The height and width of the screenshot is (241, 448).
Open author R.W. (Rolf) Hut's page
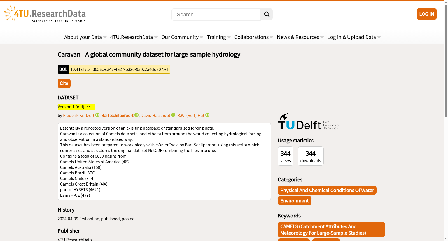point(191,115)
